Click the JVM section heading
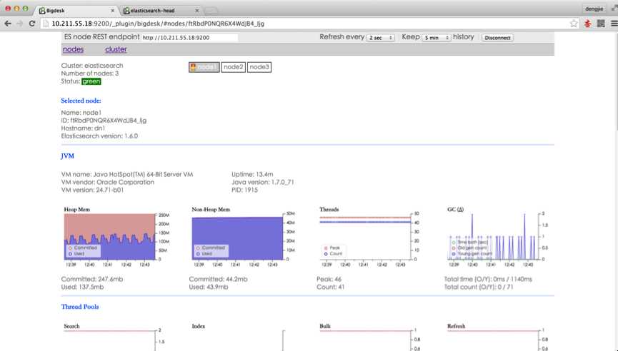 point(67,156)
